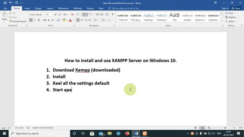The width and height of the screenshot is (244, 137).
Task: Click the Tell me what you want to do box
Action: 124,8
